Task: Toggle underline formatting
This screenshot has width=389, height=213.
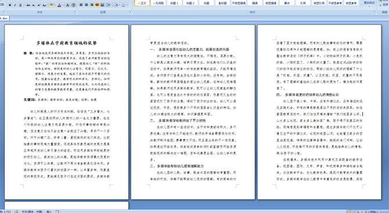Action: click(x=20, y=5)
